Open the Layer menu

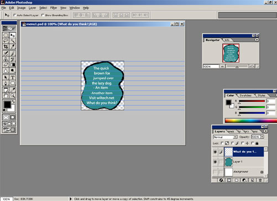click(32, 8)
